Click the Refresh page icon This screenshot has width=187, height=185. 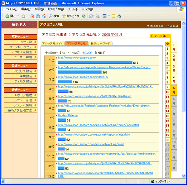pos(38,16)
